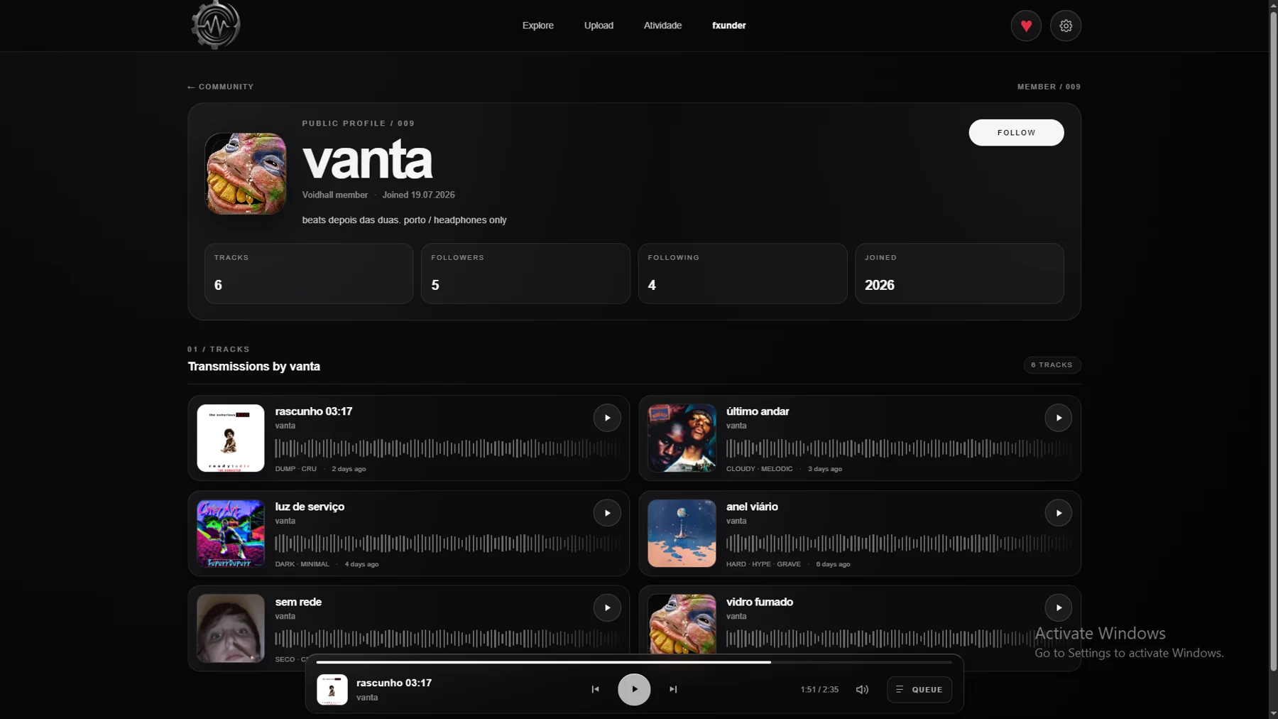The image size is (1278, 719).
Task: Click vanta's profile avatar image
Action: 246,173
